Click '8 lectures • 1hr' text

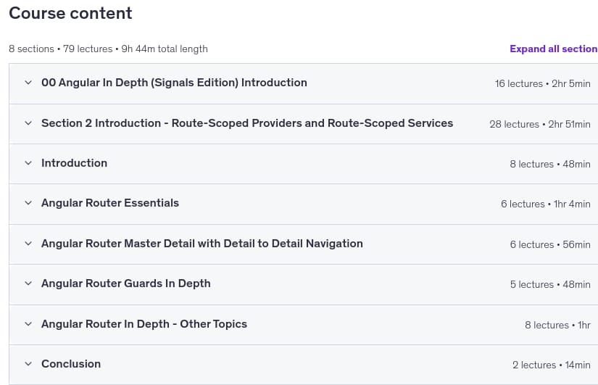[x=557, y=325]
